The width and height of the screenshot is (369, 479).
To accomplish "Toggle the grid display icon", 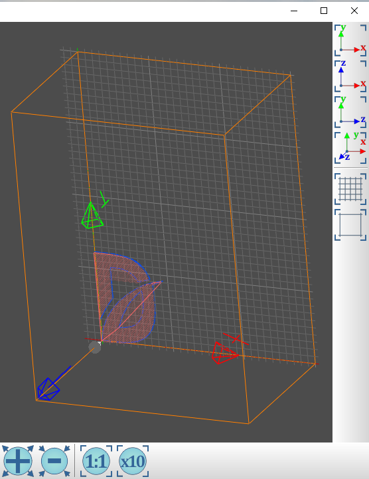I will point(350,189).
